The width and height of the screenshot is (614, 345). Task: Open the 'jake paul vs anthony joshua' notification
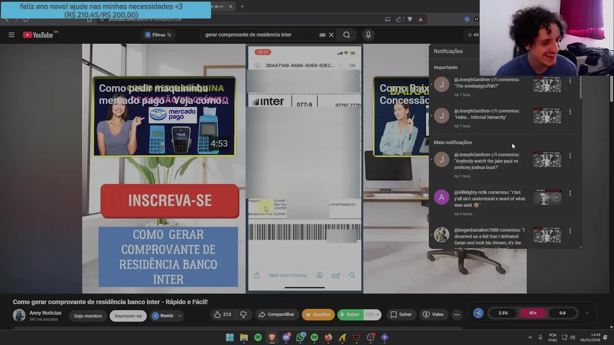tap(487, 161)
